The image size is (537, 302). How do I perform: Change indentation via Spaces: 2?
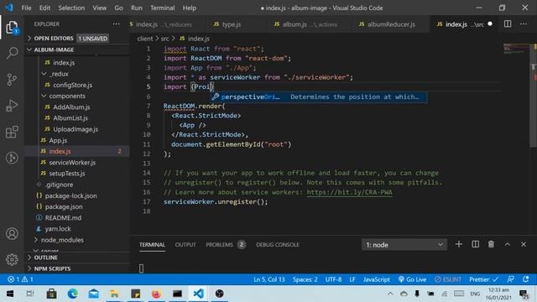coord(305,279)
